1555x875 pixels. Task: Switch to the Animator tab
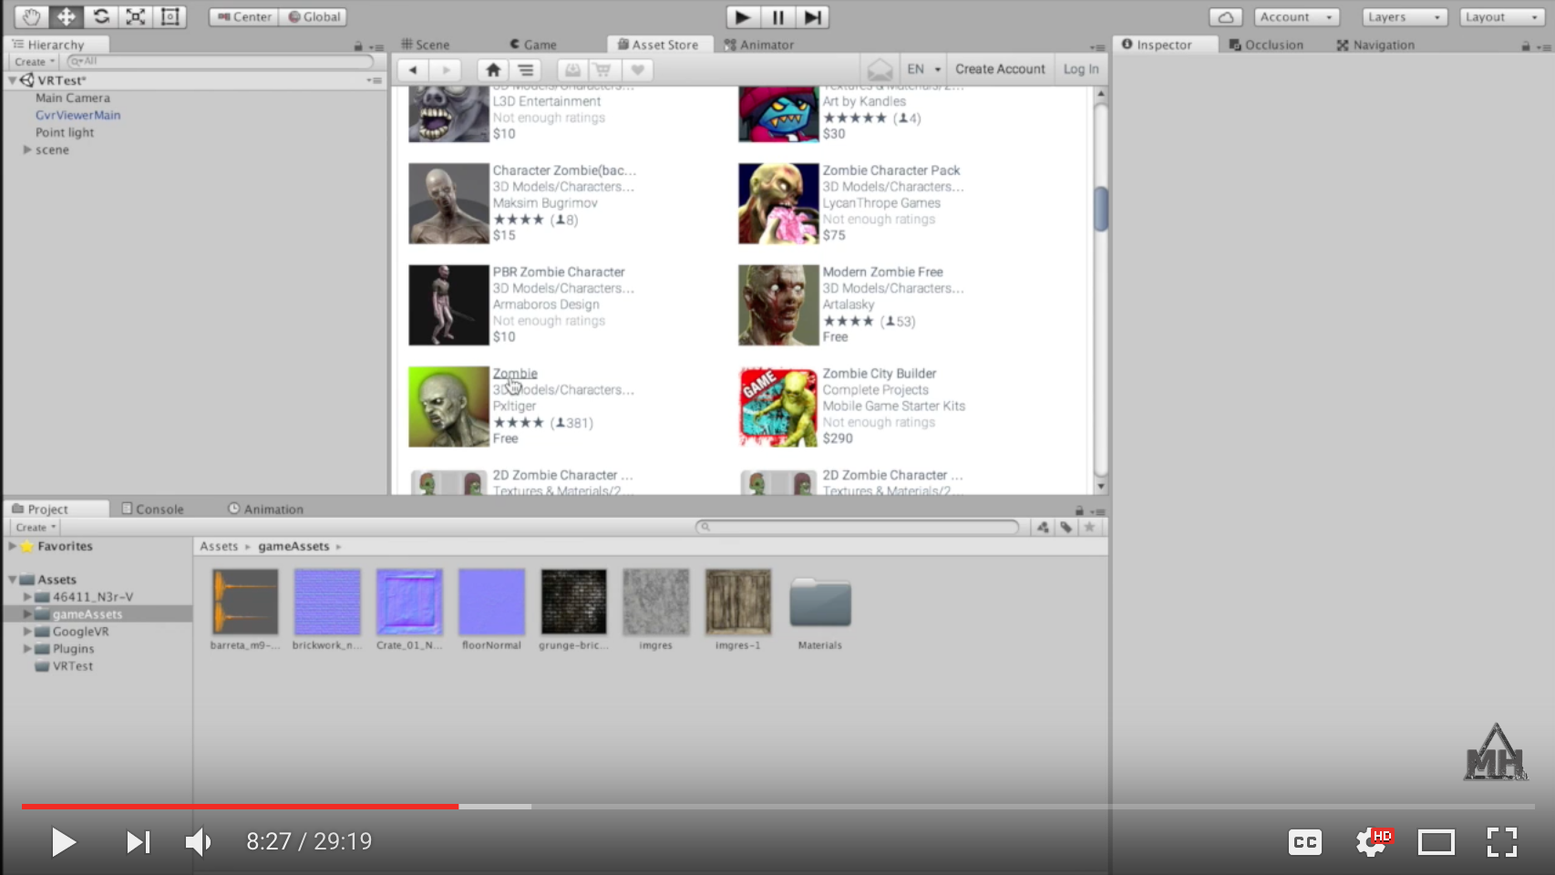click(x=758, y=44)
